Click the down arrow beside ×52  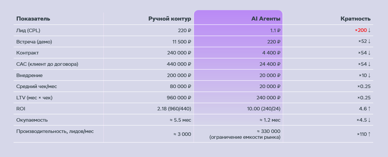click(369, 42)
